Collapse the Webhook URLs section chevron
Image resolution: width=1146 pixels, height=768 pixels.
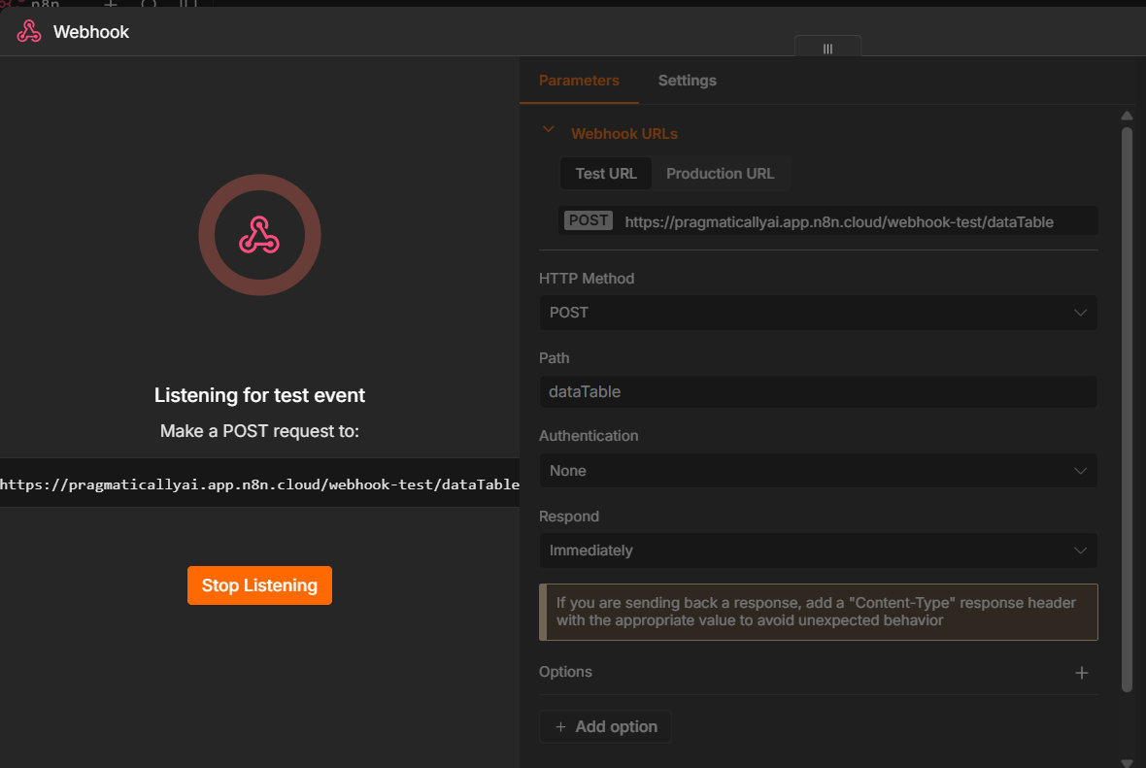[548, 130]
